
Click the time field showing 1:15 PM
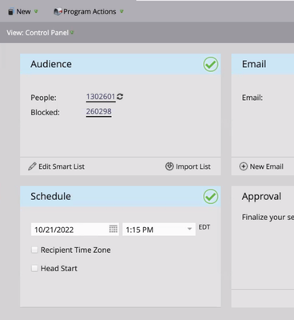(159, 230)
